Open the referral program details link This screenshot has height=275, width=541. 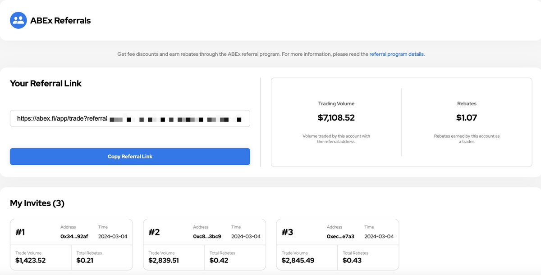coord(397,54)
